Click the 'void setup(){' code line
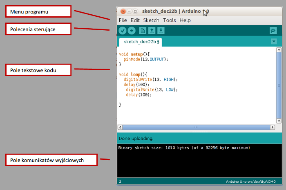This screenshot has height=190, width=286. (134, 54)
